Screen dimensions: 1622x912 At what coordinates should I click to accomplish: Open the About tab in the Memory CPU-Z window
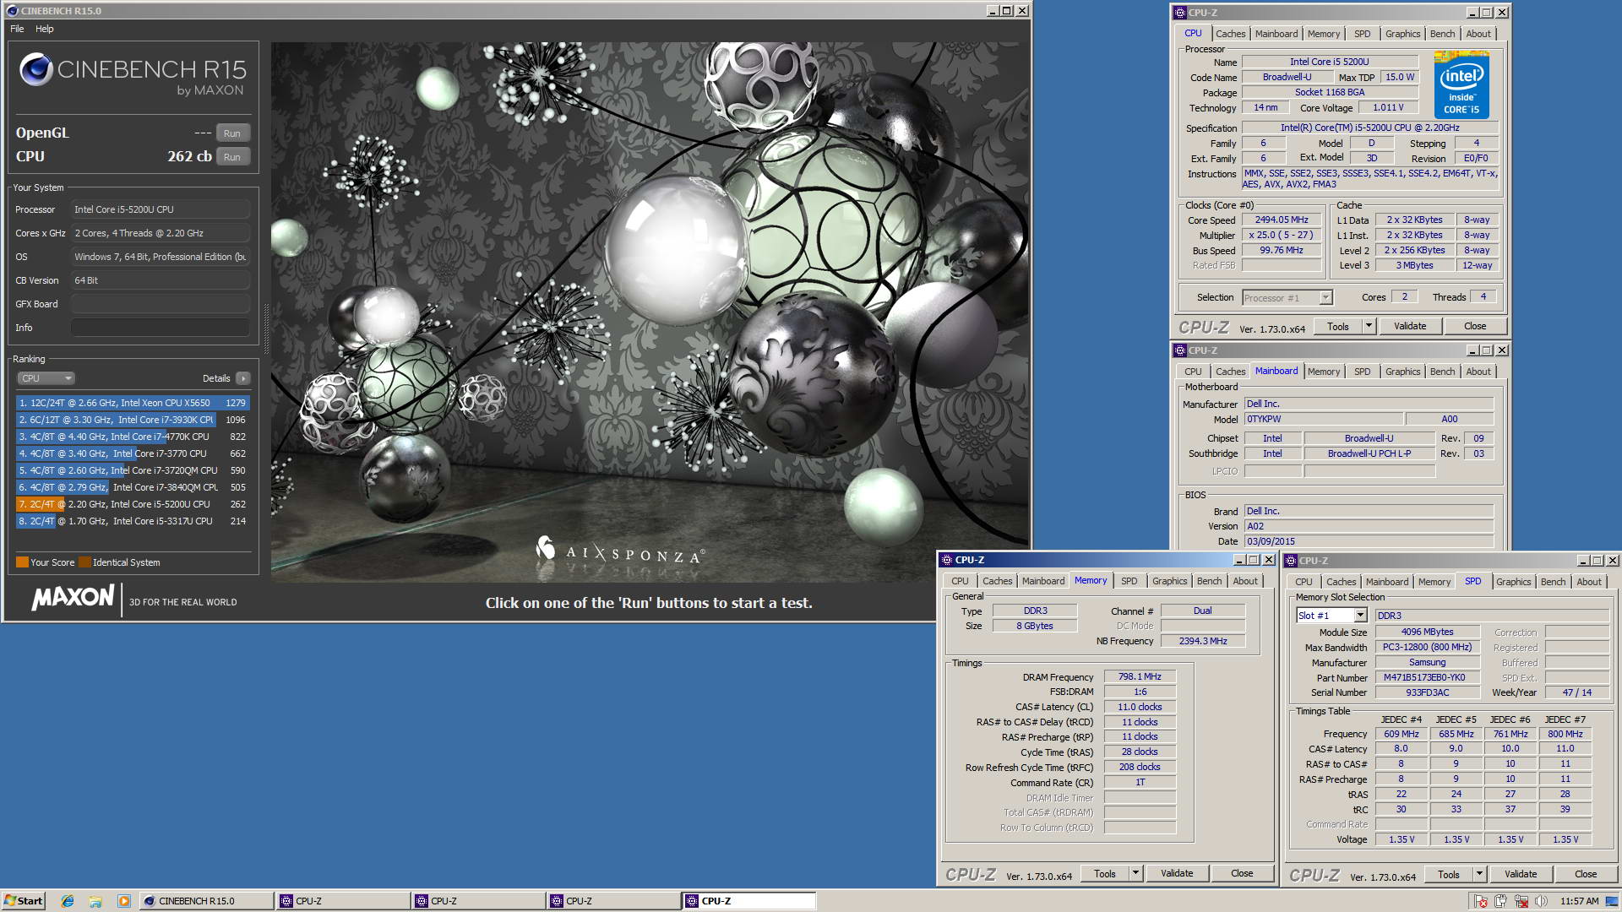1244,581
